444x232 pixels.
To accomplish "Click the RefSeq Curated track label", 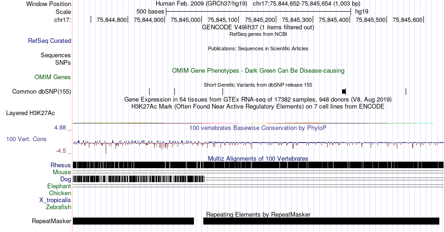I will pos(50,41).
